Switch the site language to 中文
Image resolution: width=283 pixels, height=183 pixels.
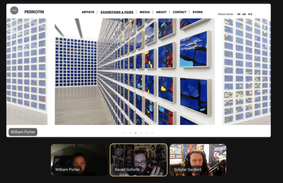pyautogui.click(x=250, y=14)
